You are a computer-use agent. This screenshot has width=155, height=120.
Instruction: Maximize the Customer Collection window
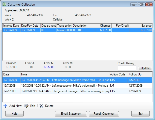pos(141,4)
